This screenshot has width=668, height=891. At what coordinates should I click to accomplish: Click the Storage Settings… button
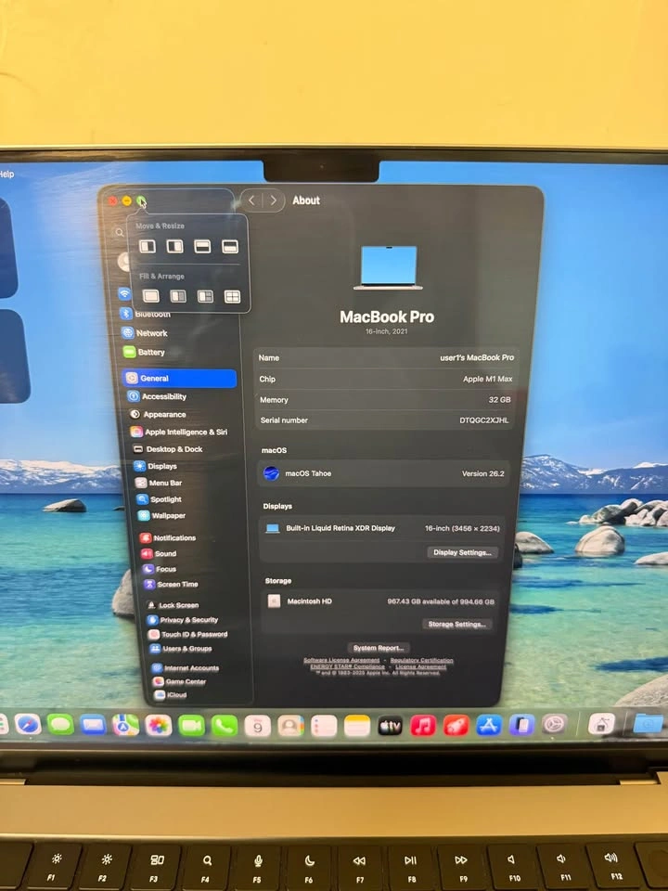[x=456, y=624]
